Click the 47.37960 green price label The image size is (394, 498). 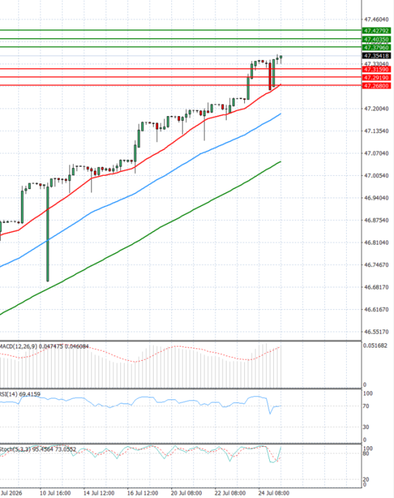pyautogui.click(x=376, y=48)
